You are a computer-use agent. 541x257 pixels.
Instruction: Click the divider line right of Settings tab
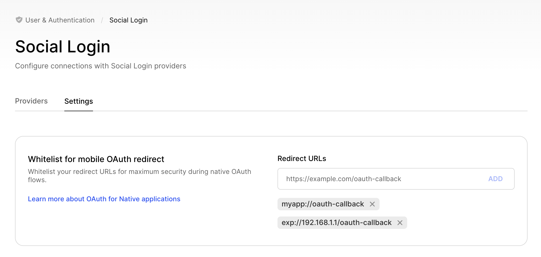310,111
